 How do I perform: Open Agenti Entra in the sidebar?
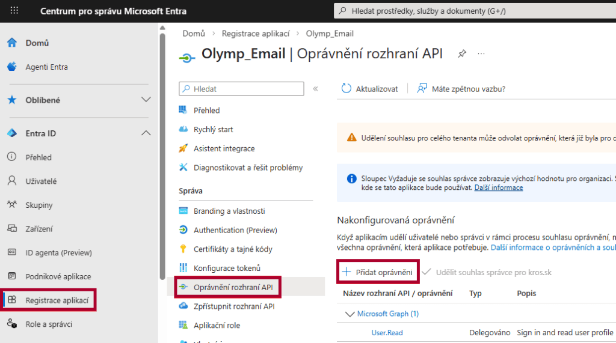(x=46, y=67)
